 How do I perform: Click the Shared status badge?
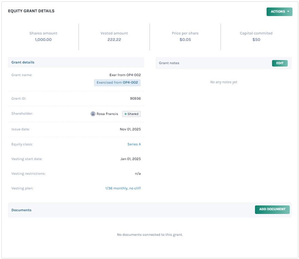click(x=131, y=114)
